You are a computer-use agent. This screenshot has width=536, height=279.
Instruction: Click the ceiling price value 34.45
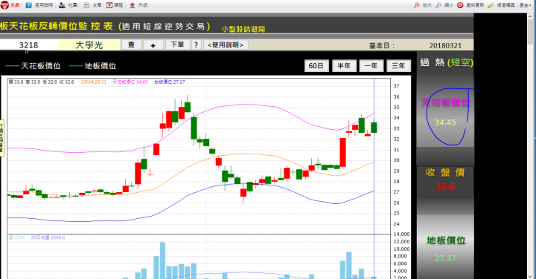click(x=445, y=122)
